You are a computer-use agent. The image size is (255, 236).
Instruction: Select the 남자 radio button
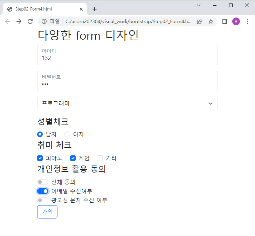[x=40, y=134]
